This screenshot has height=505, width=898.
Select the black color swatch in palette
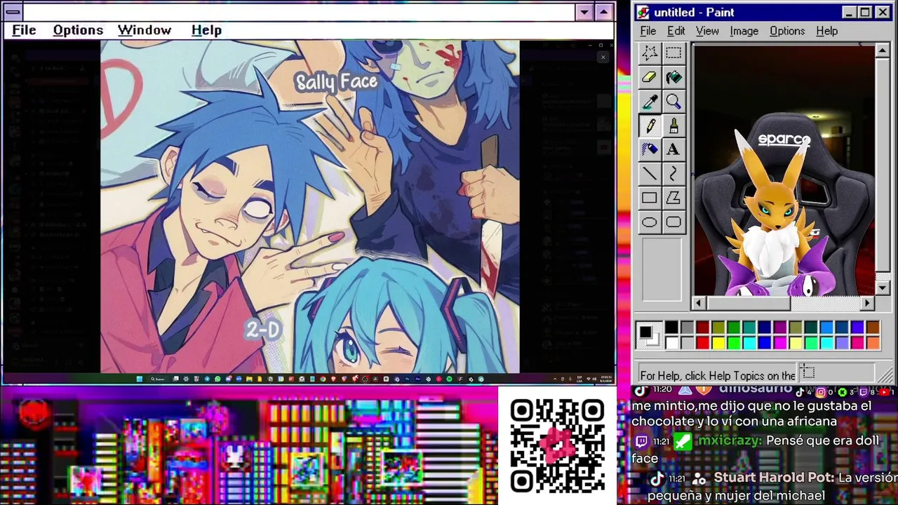tap(671, 328)
